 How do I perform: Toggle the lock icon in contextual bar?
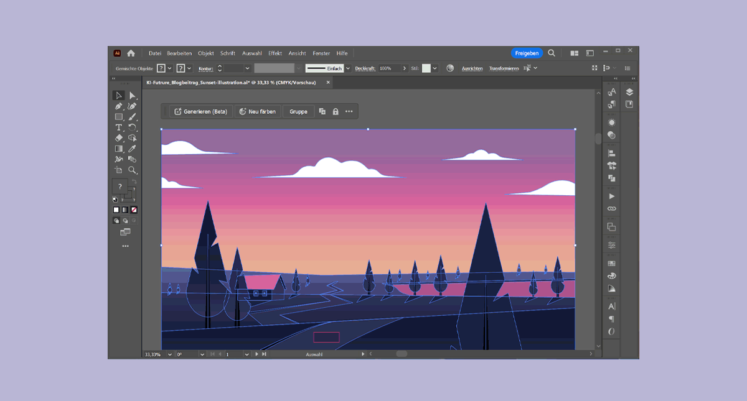tap(336, 112)
